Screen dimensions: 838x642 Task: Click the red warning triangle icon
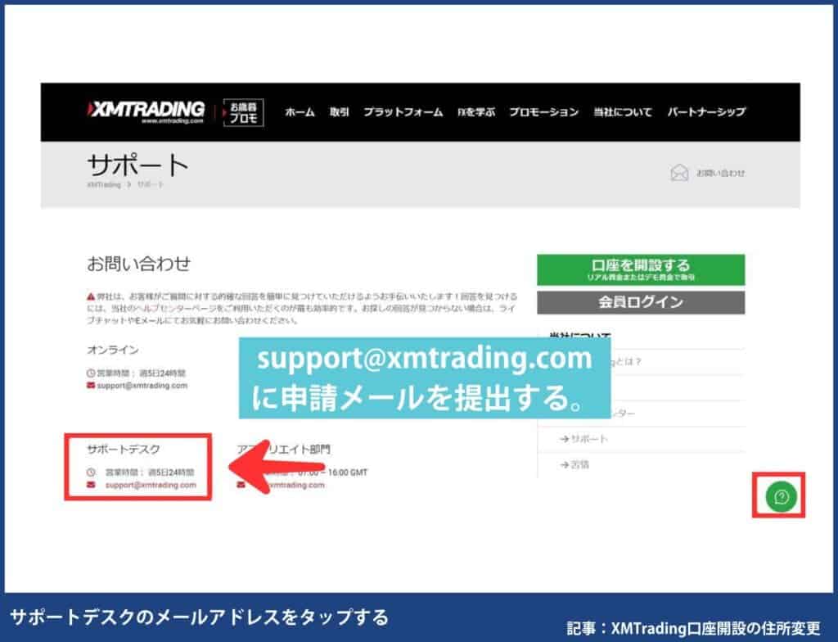tap(91, 296)
